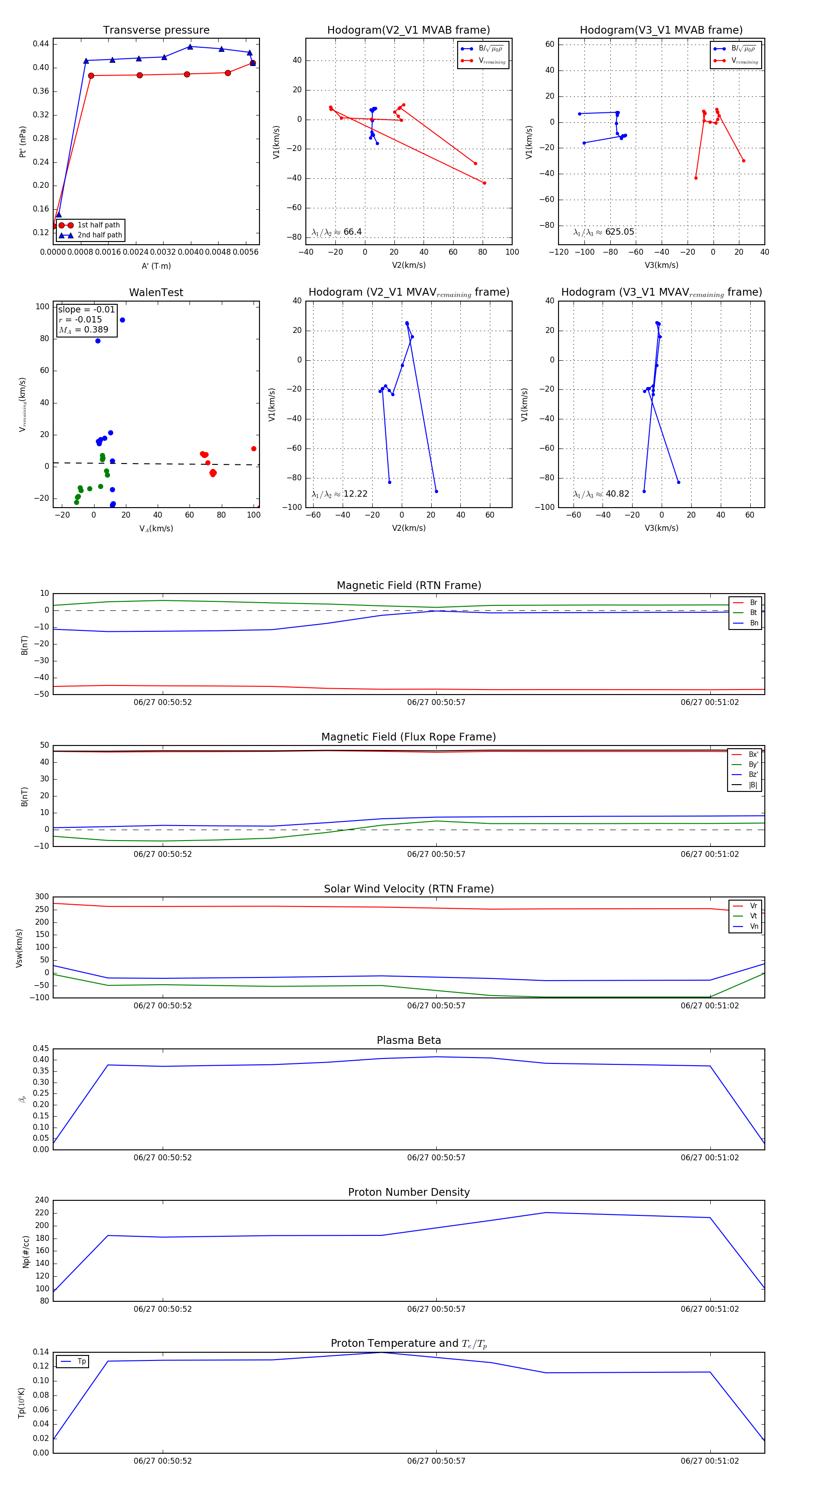The image size is (818, 1501).
Task: Select the 'Magnetic Field (Flux Rope Frame)' title
Action: [409, 737]
